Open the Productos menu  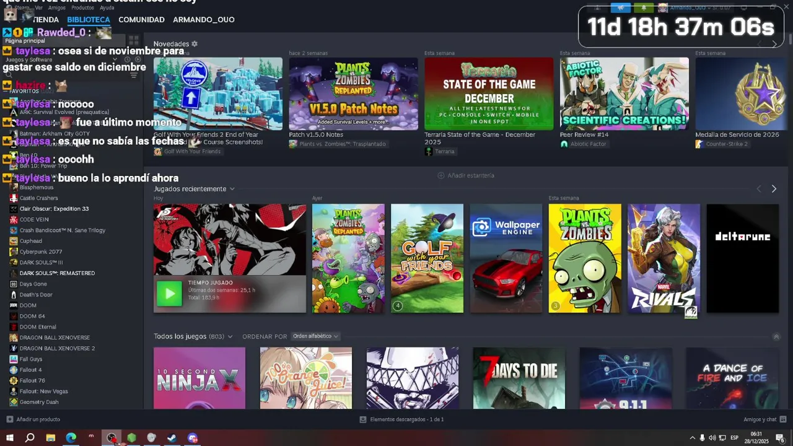pos(82,7)
